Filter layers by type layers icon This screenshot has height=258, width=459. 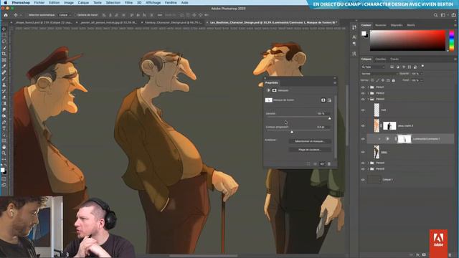(x=403, y=67)
